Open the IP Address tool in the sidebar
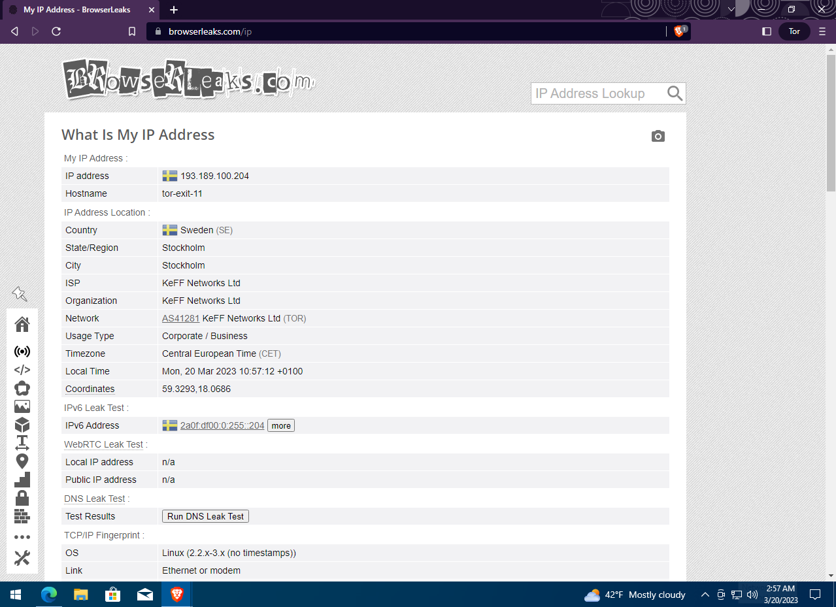The width and height of the screenshot is (836, 607). 22,351
